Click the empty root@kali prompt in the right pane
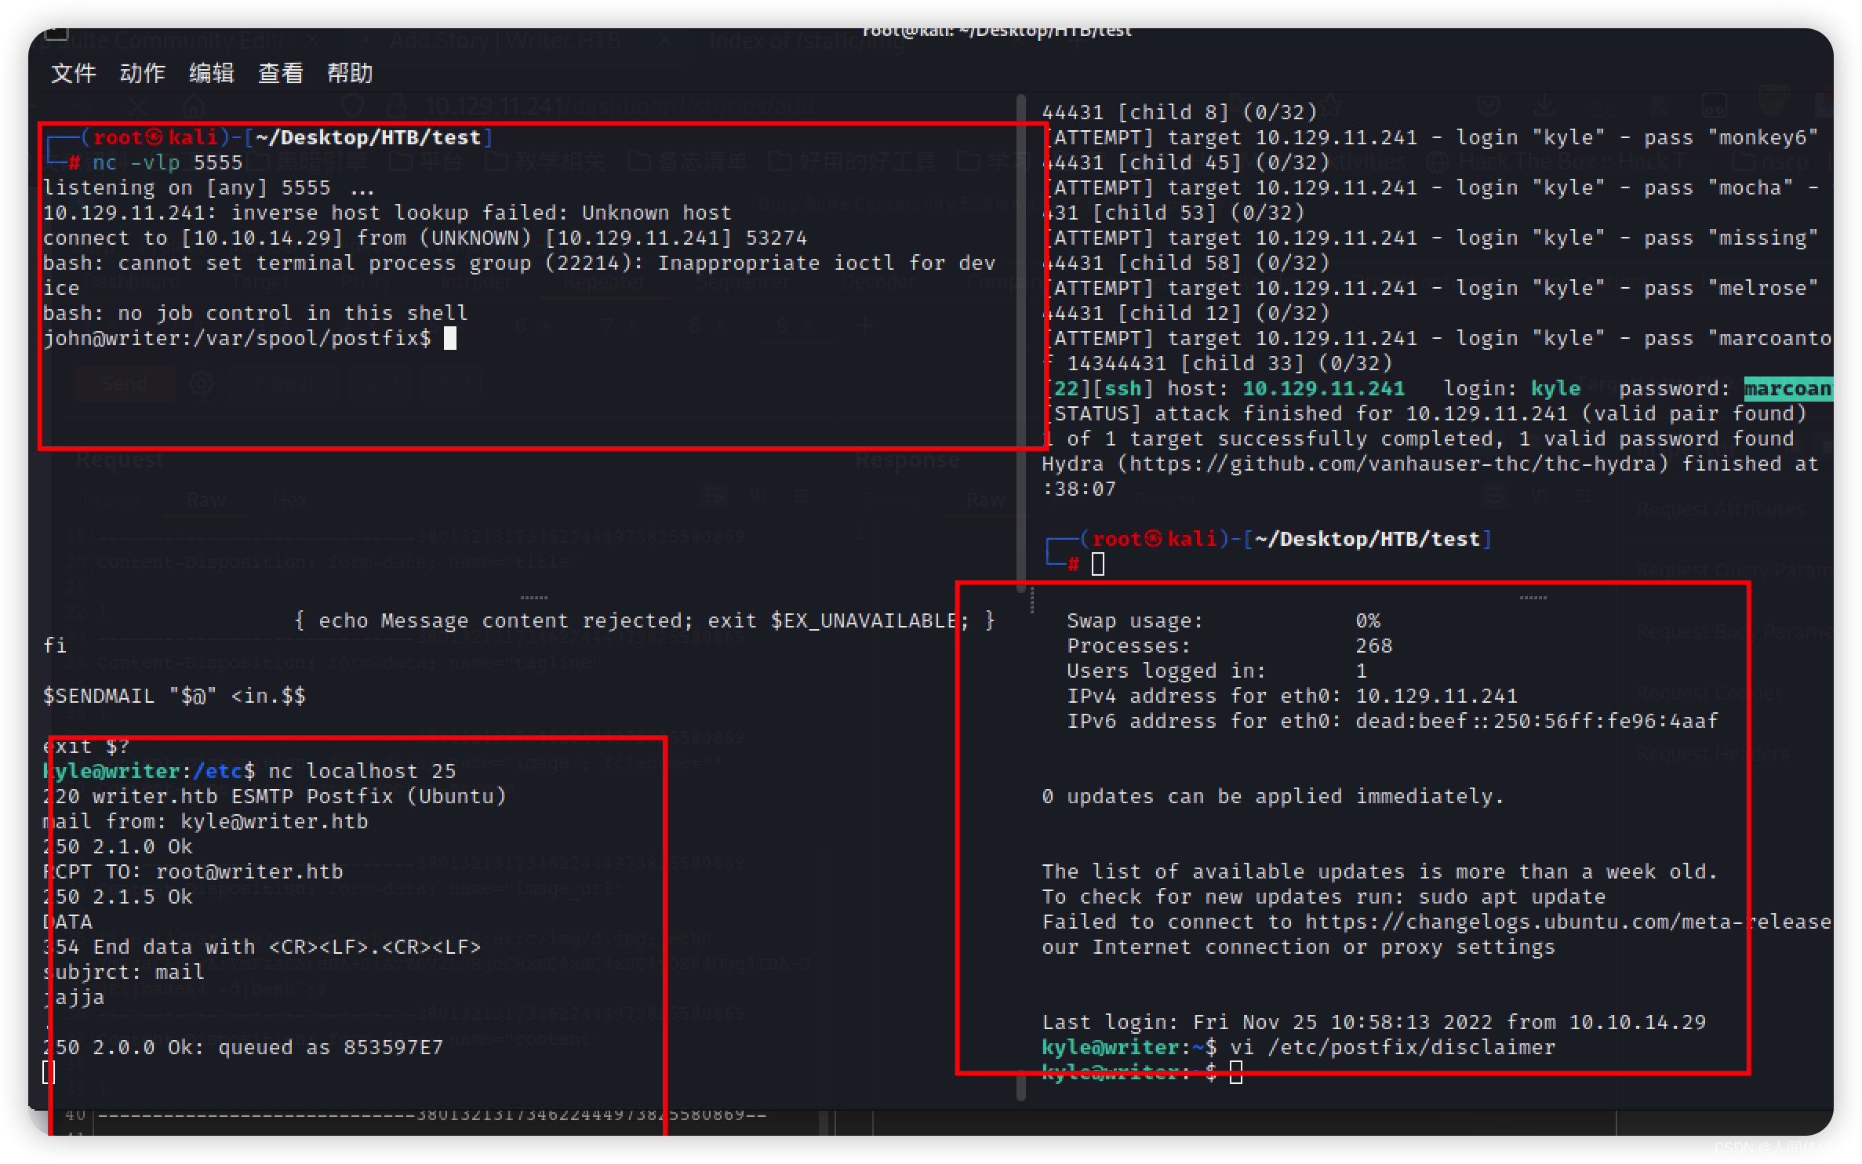 (1269, 551)
